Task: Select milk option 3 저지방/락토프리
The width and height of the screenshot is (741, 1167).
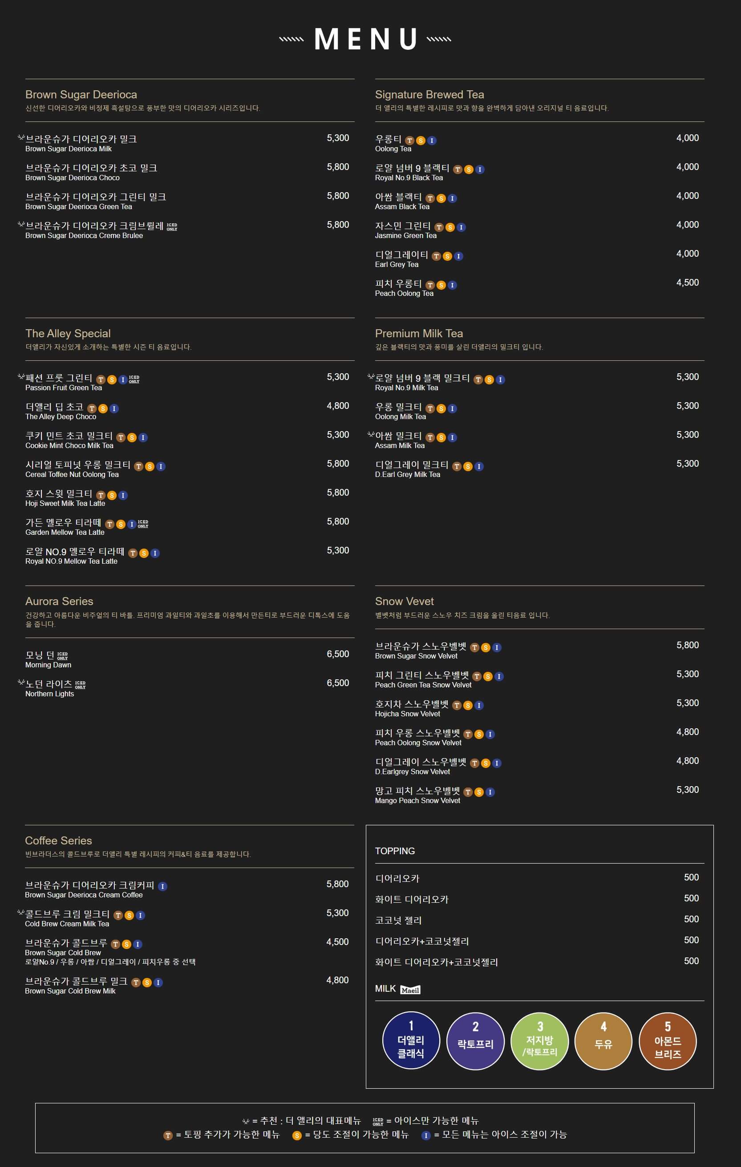Action: click(x=540, y=1041)
